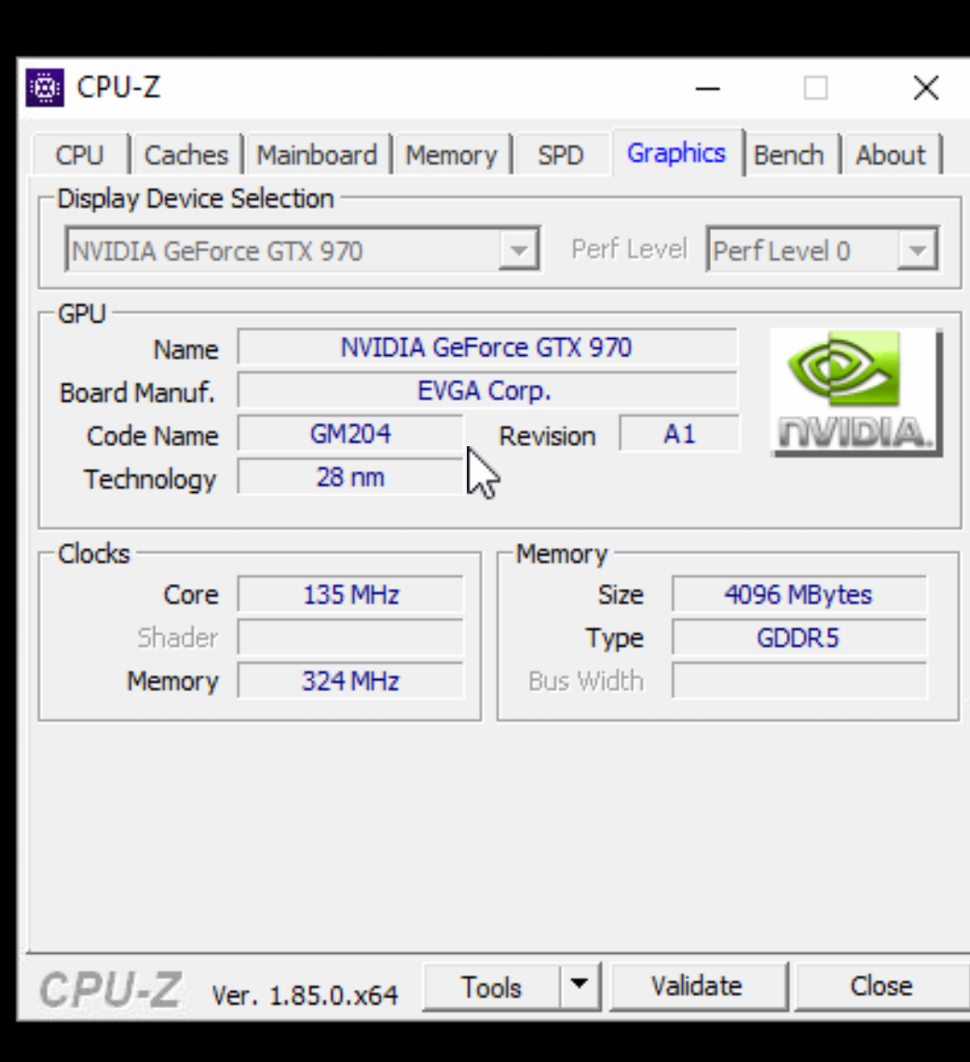Click the Validate button
The height and width of the screenshot is (1062, 970).
click(698, 987)
